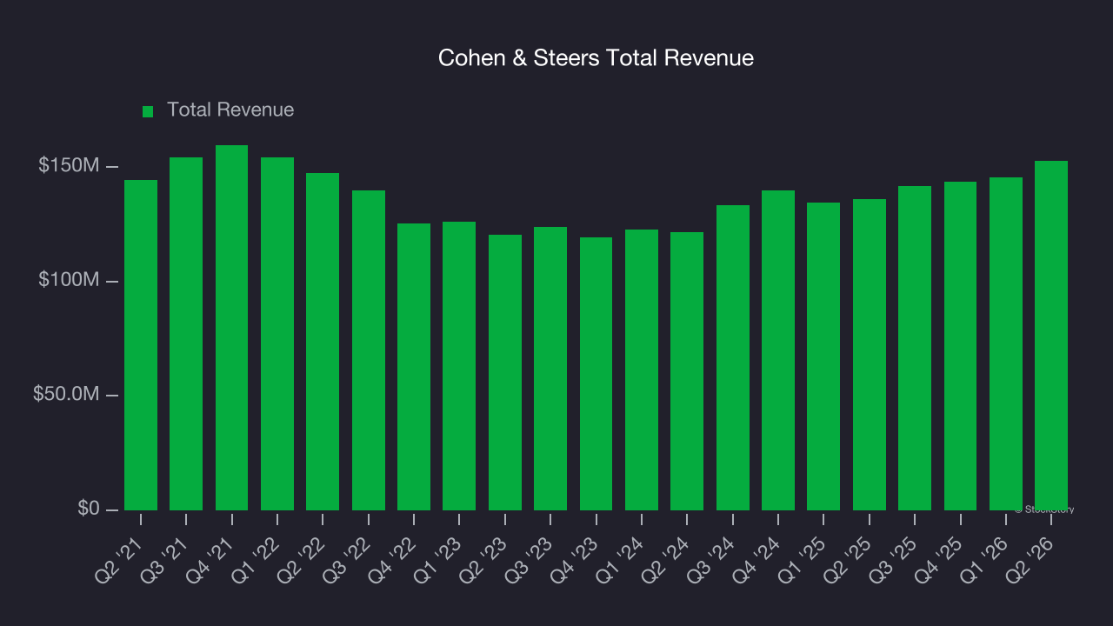
Task: Select the Q1 '25 revenue bar
Action: 823,356
